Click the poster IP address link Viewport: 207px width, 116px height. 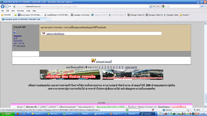click(x=21, y=46)
